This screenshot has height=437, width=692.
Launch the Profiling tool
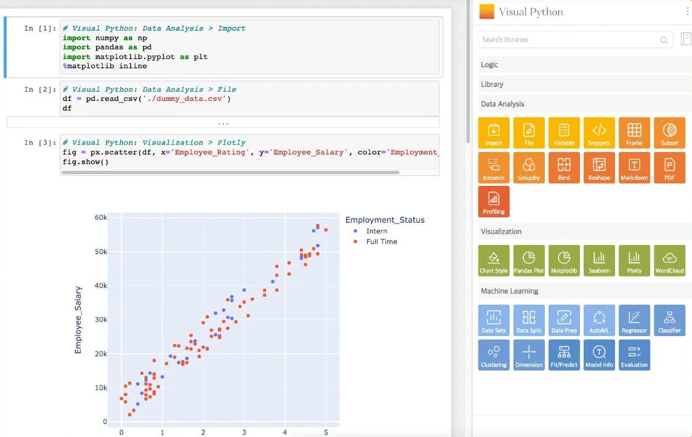click(x=493, y=201)
